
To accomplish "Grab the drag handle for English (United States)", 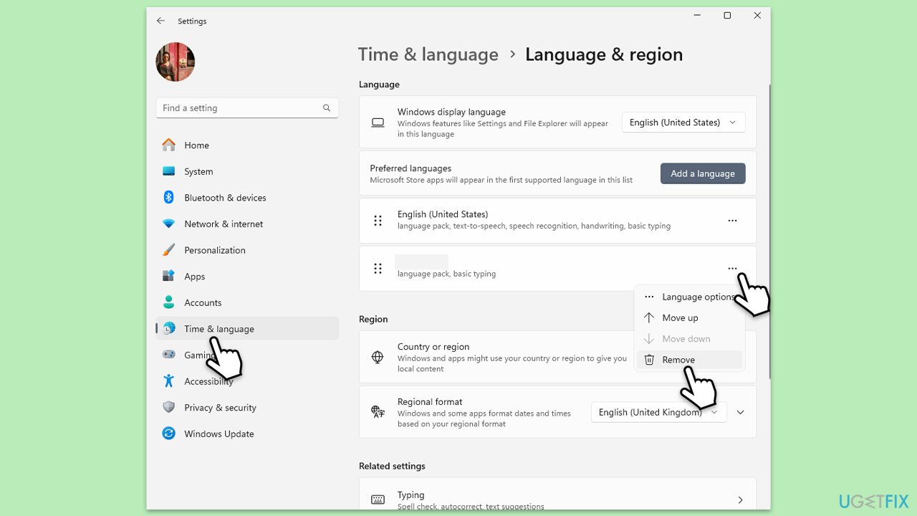I will pos(378,221).
